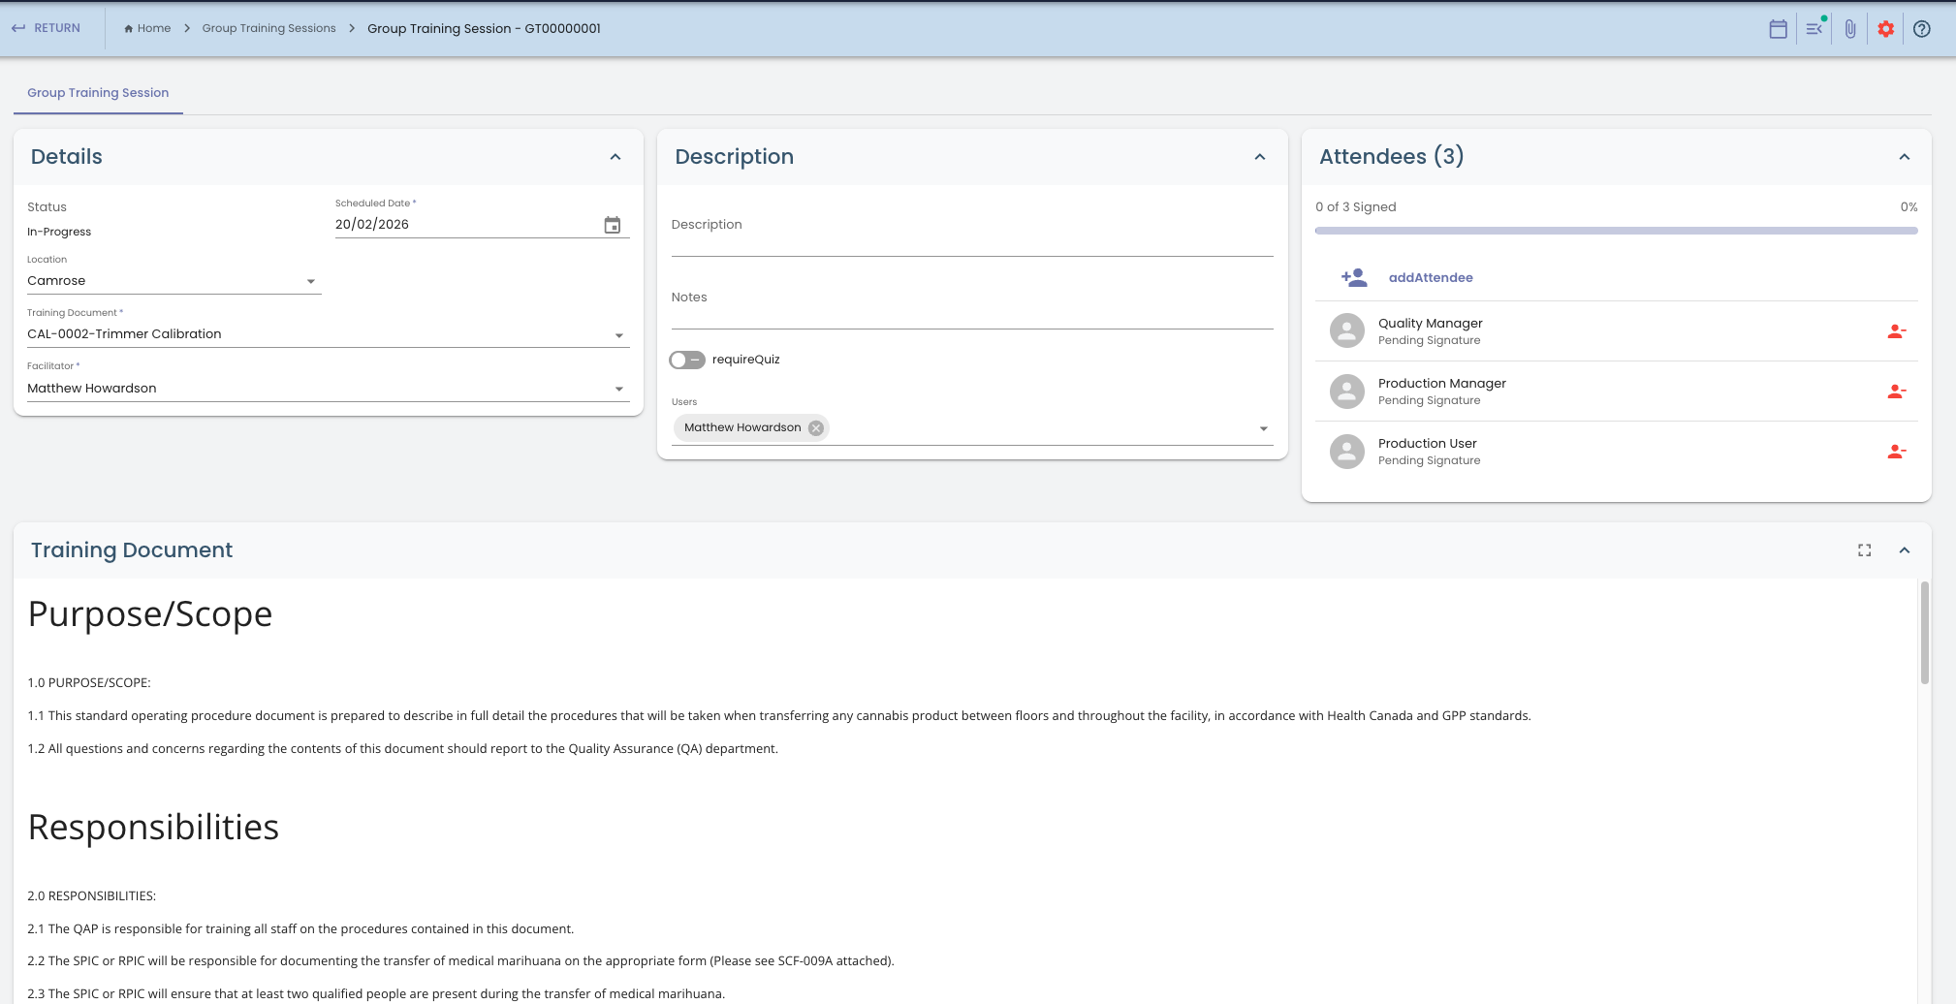Viewport: 1956px width, 1004px height.
Task: Open the Scheduled Date calendar picker
Action: [613, 225]
